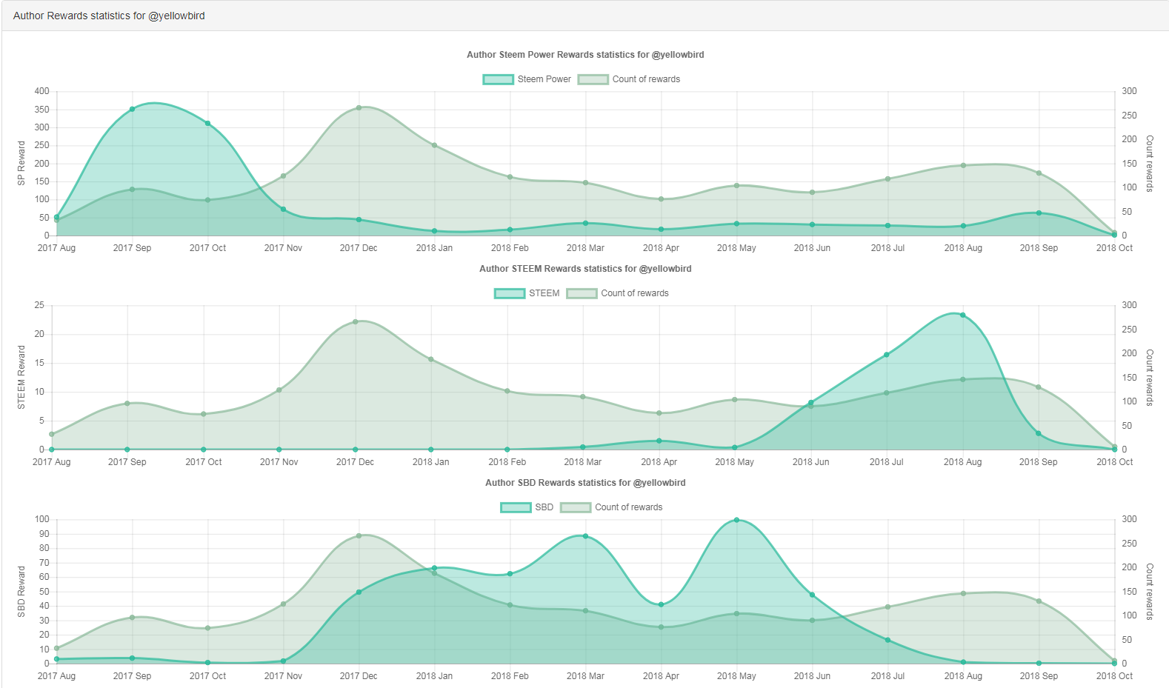Click SBD data point at 2018 Feb
Viewport: 1169px width, 688px height.
510,574
